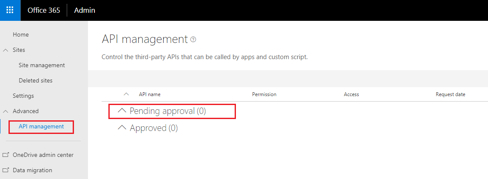Open Settings in the left navigation

tap(23, 96)
